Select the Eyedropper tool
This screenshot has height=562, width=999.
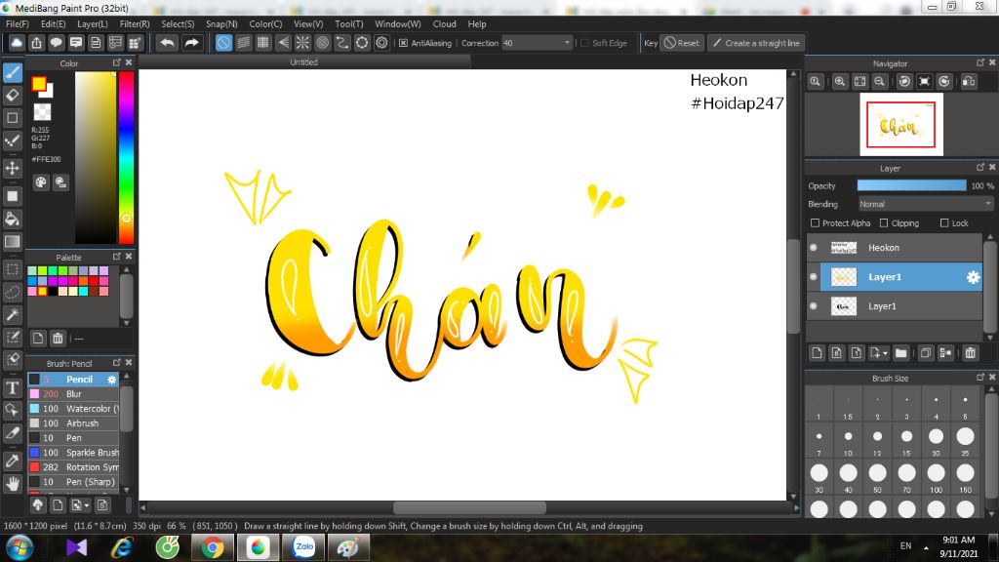point(12,461)
